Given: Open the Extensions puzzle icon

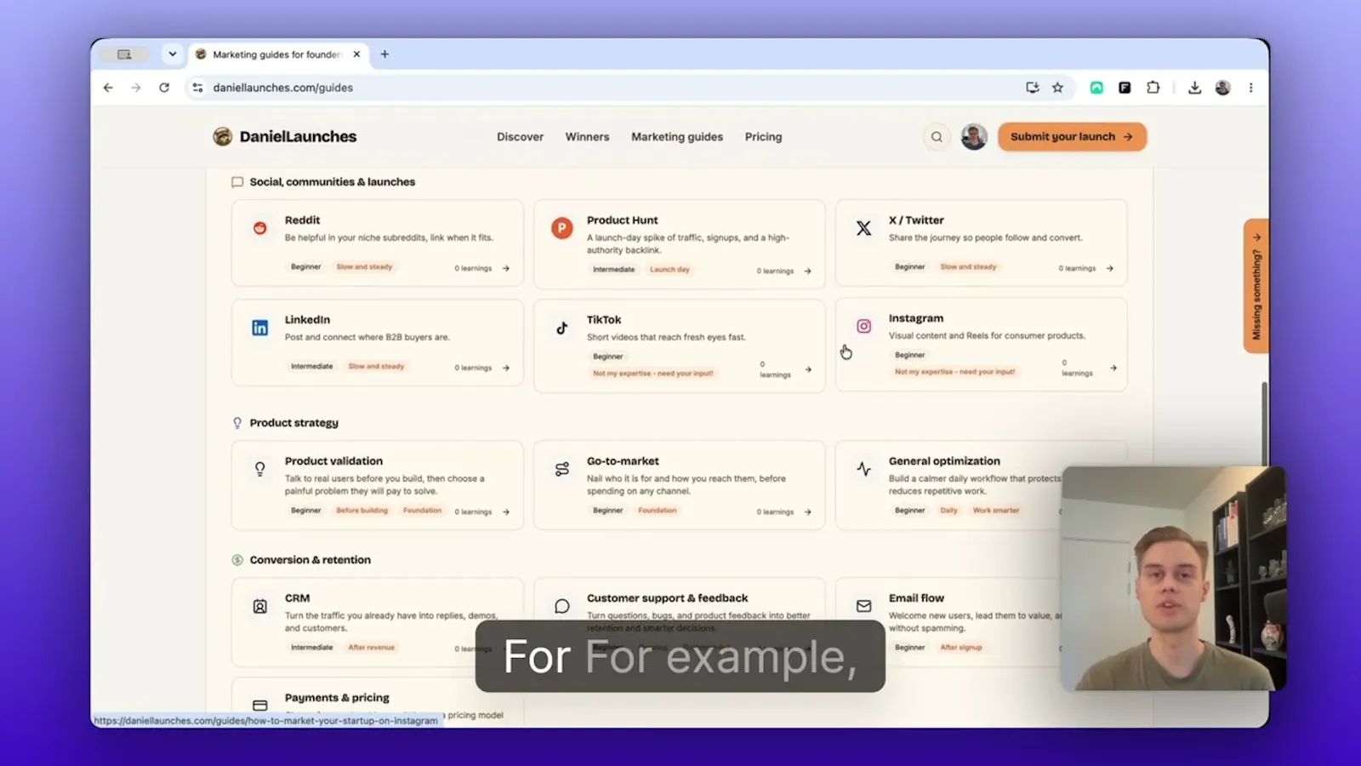Looking at the screenshot, I should tap(1153, 88).
